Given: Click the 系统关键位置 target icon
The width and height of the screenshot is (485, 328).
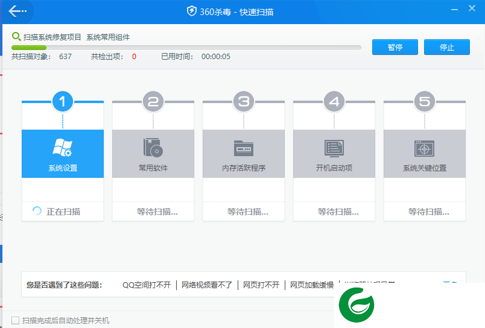Looking at the screenshot, I should 425,148.
